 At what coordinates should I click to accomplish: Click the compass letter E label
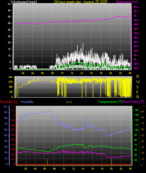point(137,92)
